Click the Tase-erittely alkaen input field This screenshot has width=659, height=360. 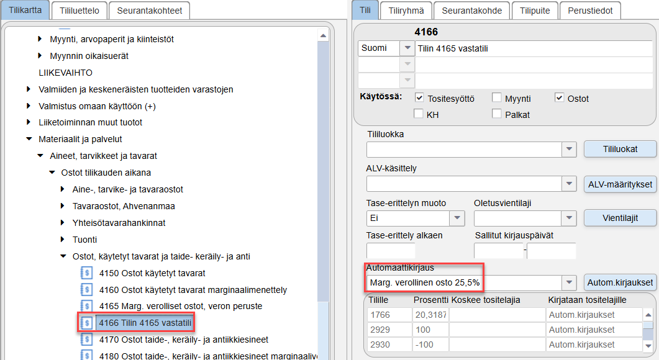pos(391,251)
